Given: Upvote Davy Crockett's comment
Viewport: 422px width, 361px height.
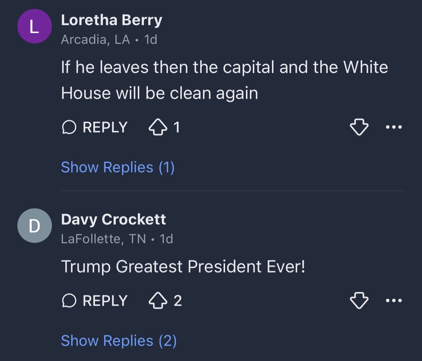Looking at the screenshot, I should [158, 301].
